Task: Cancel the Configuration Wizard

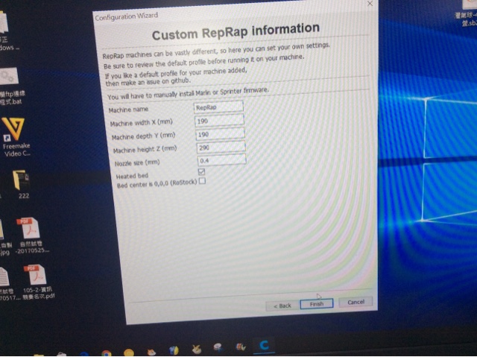Action: click(356, 302)
